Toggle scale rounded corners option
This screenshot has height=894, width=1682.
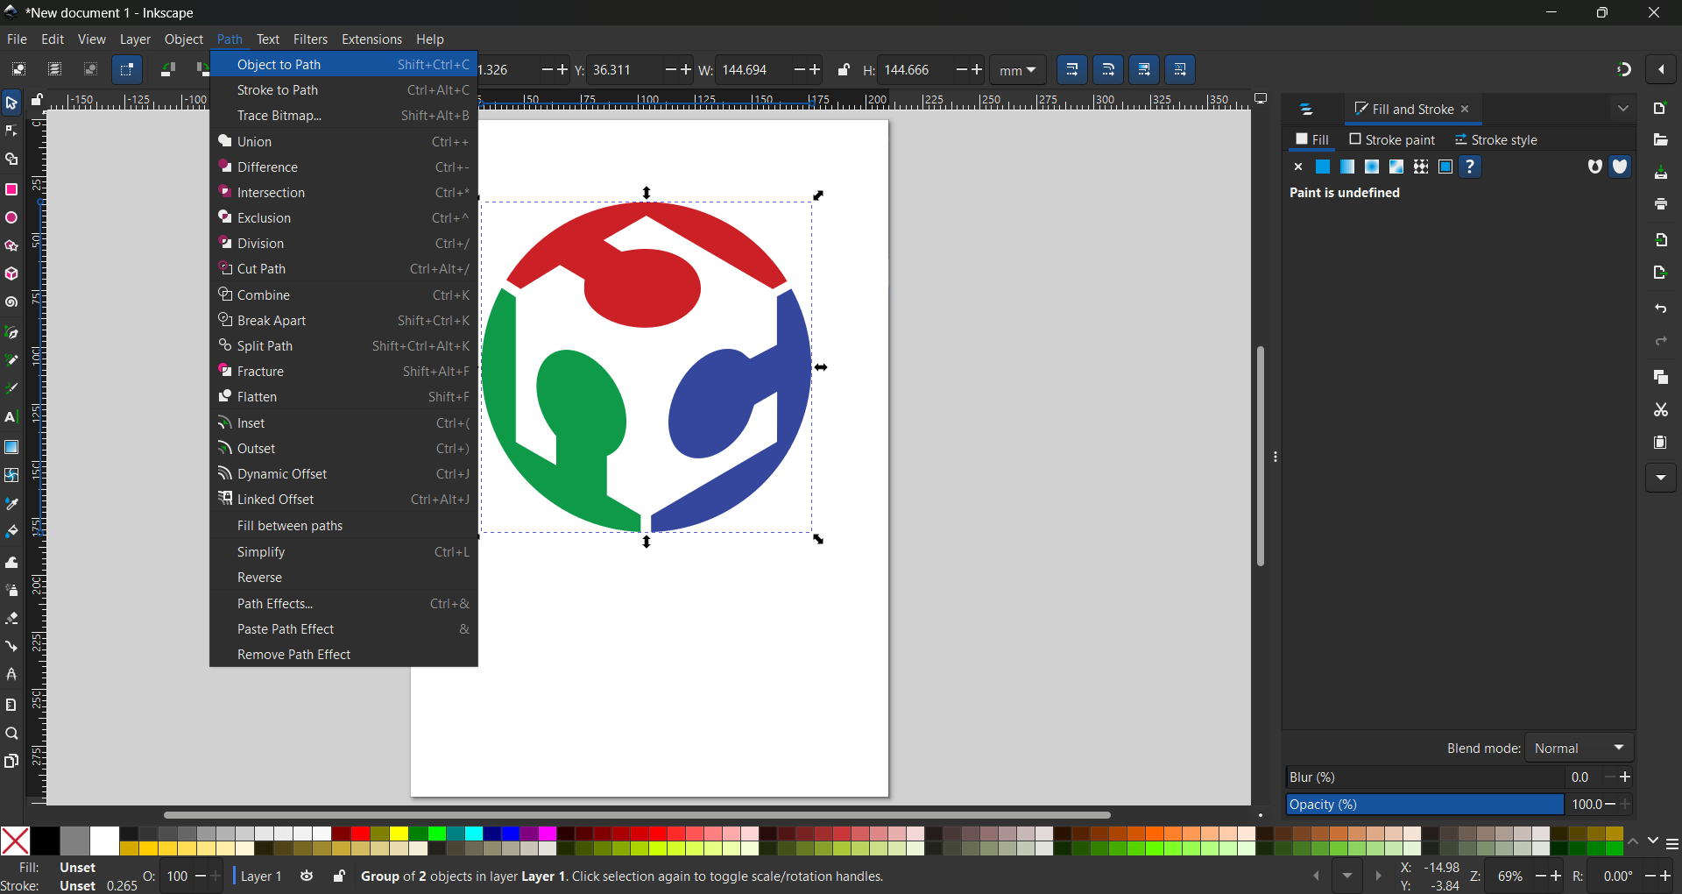[x=1108, y=69]
